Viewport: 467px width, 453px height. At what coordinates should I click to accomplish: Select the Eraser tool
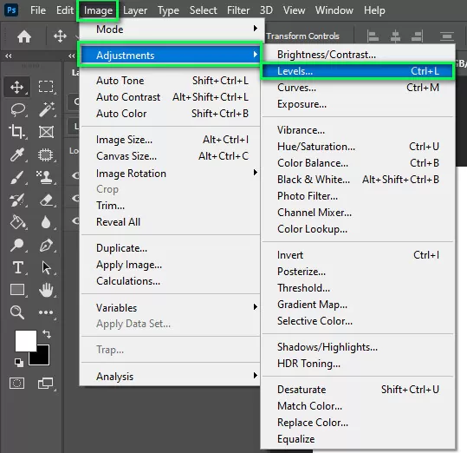tap(46, 200)
